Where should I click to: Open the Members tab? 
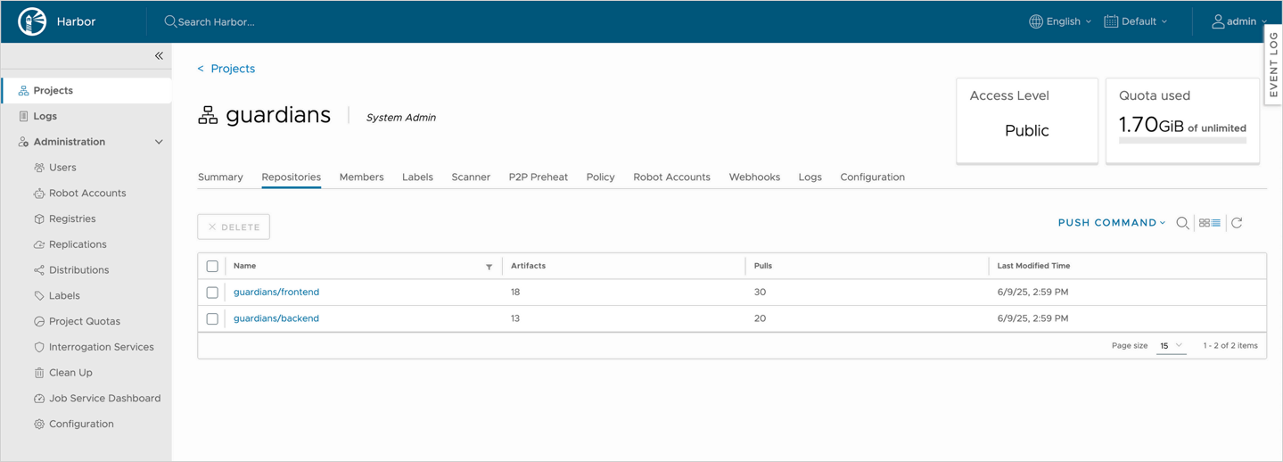361,177
